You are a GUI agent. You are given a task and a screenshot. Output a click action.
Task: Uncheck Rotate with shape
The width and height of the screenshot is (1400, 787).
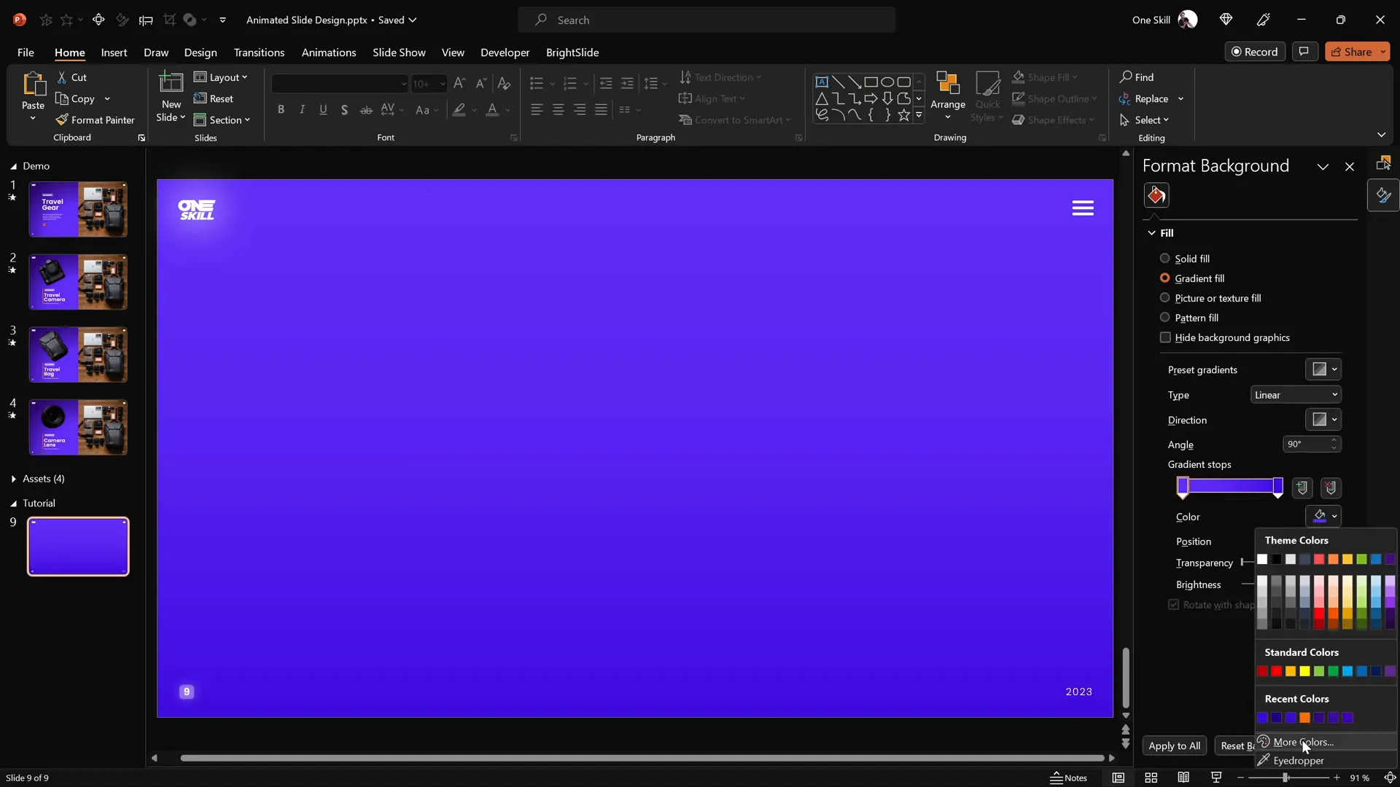tap(1173, 605)
